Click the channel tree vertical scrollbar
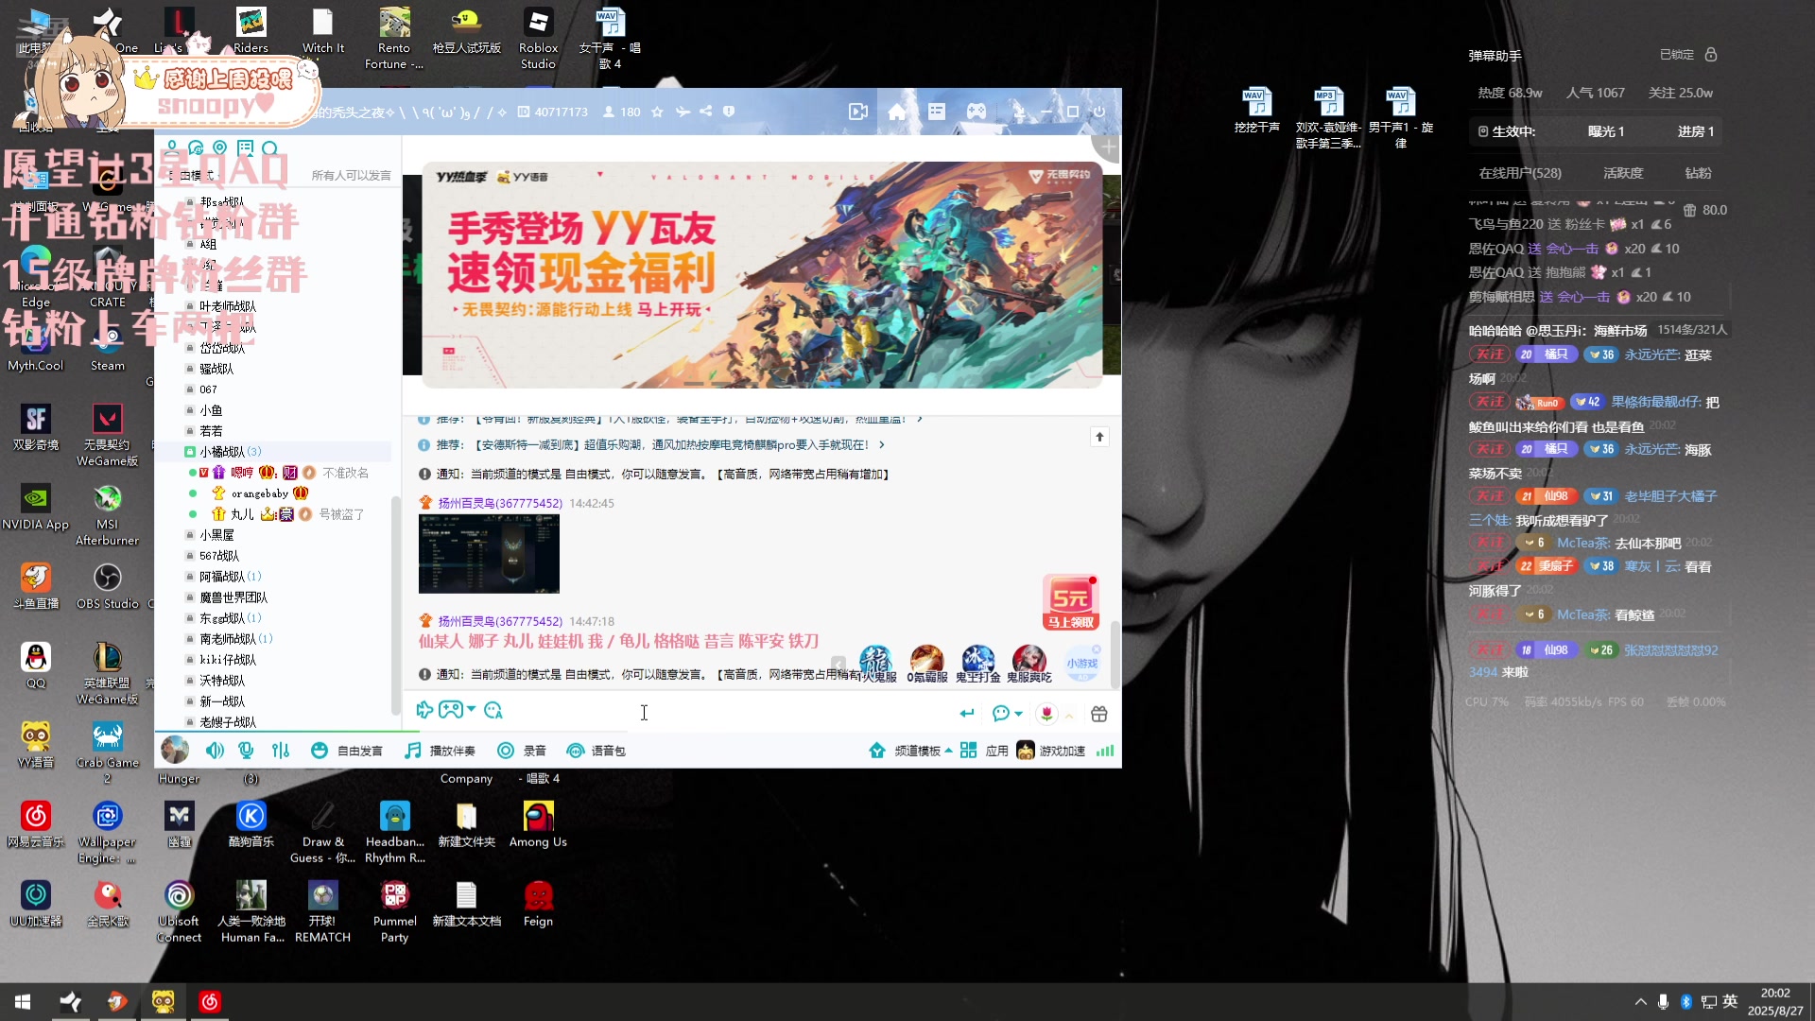Image resolution: width=1815 pixels, height=1021 pixels. [x=395, y=605]
